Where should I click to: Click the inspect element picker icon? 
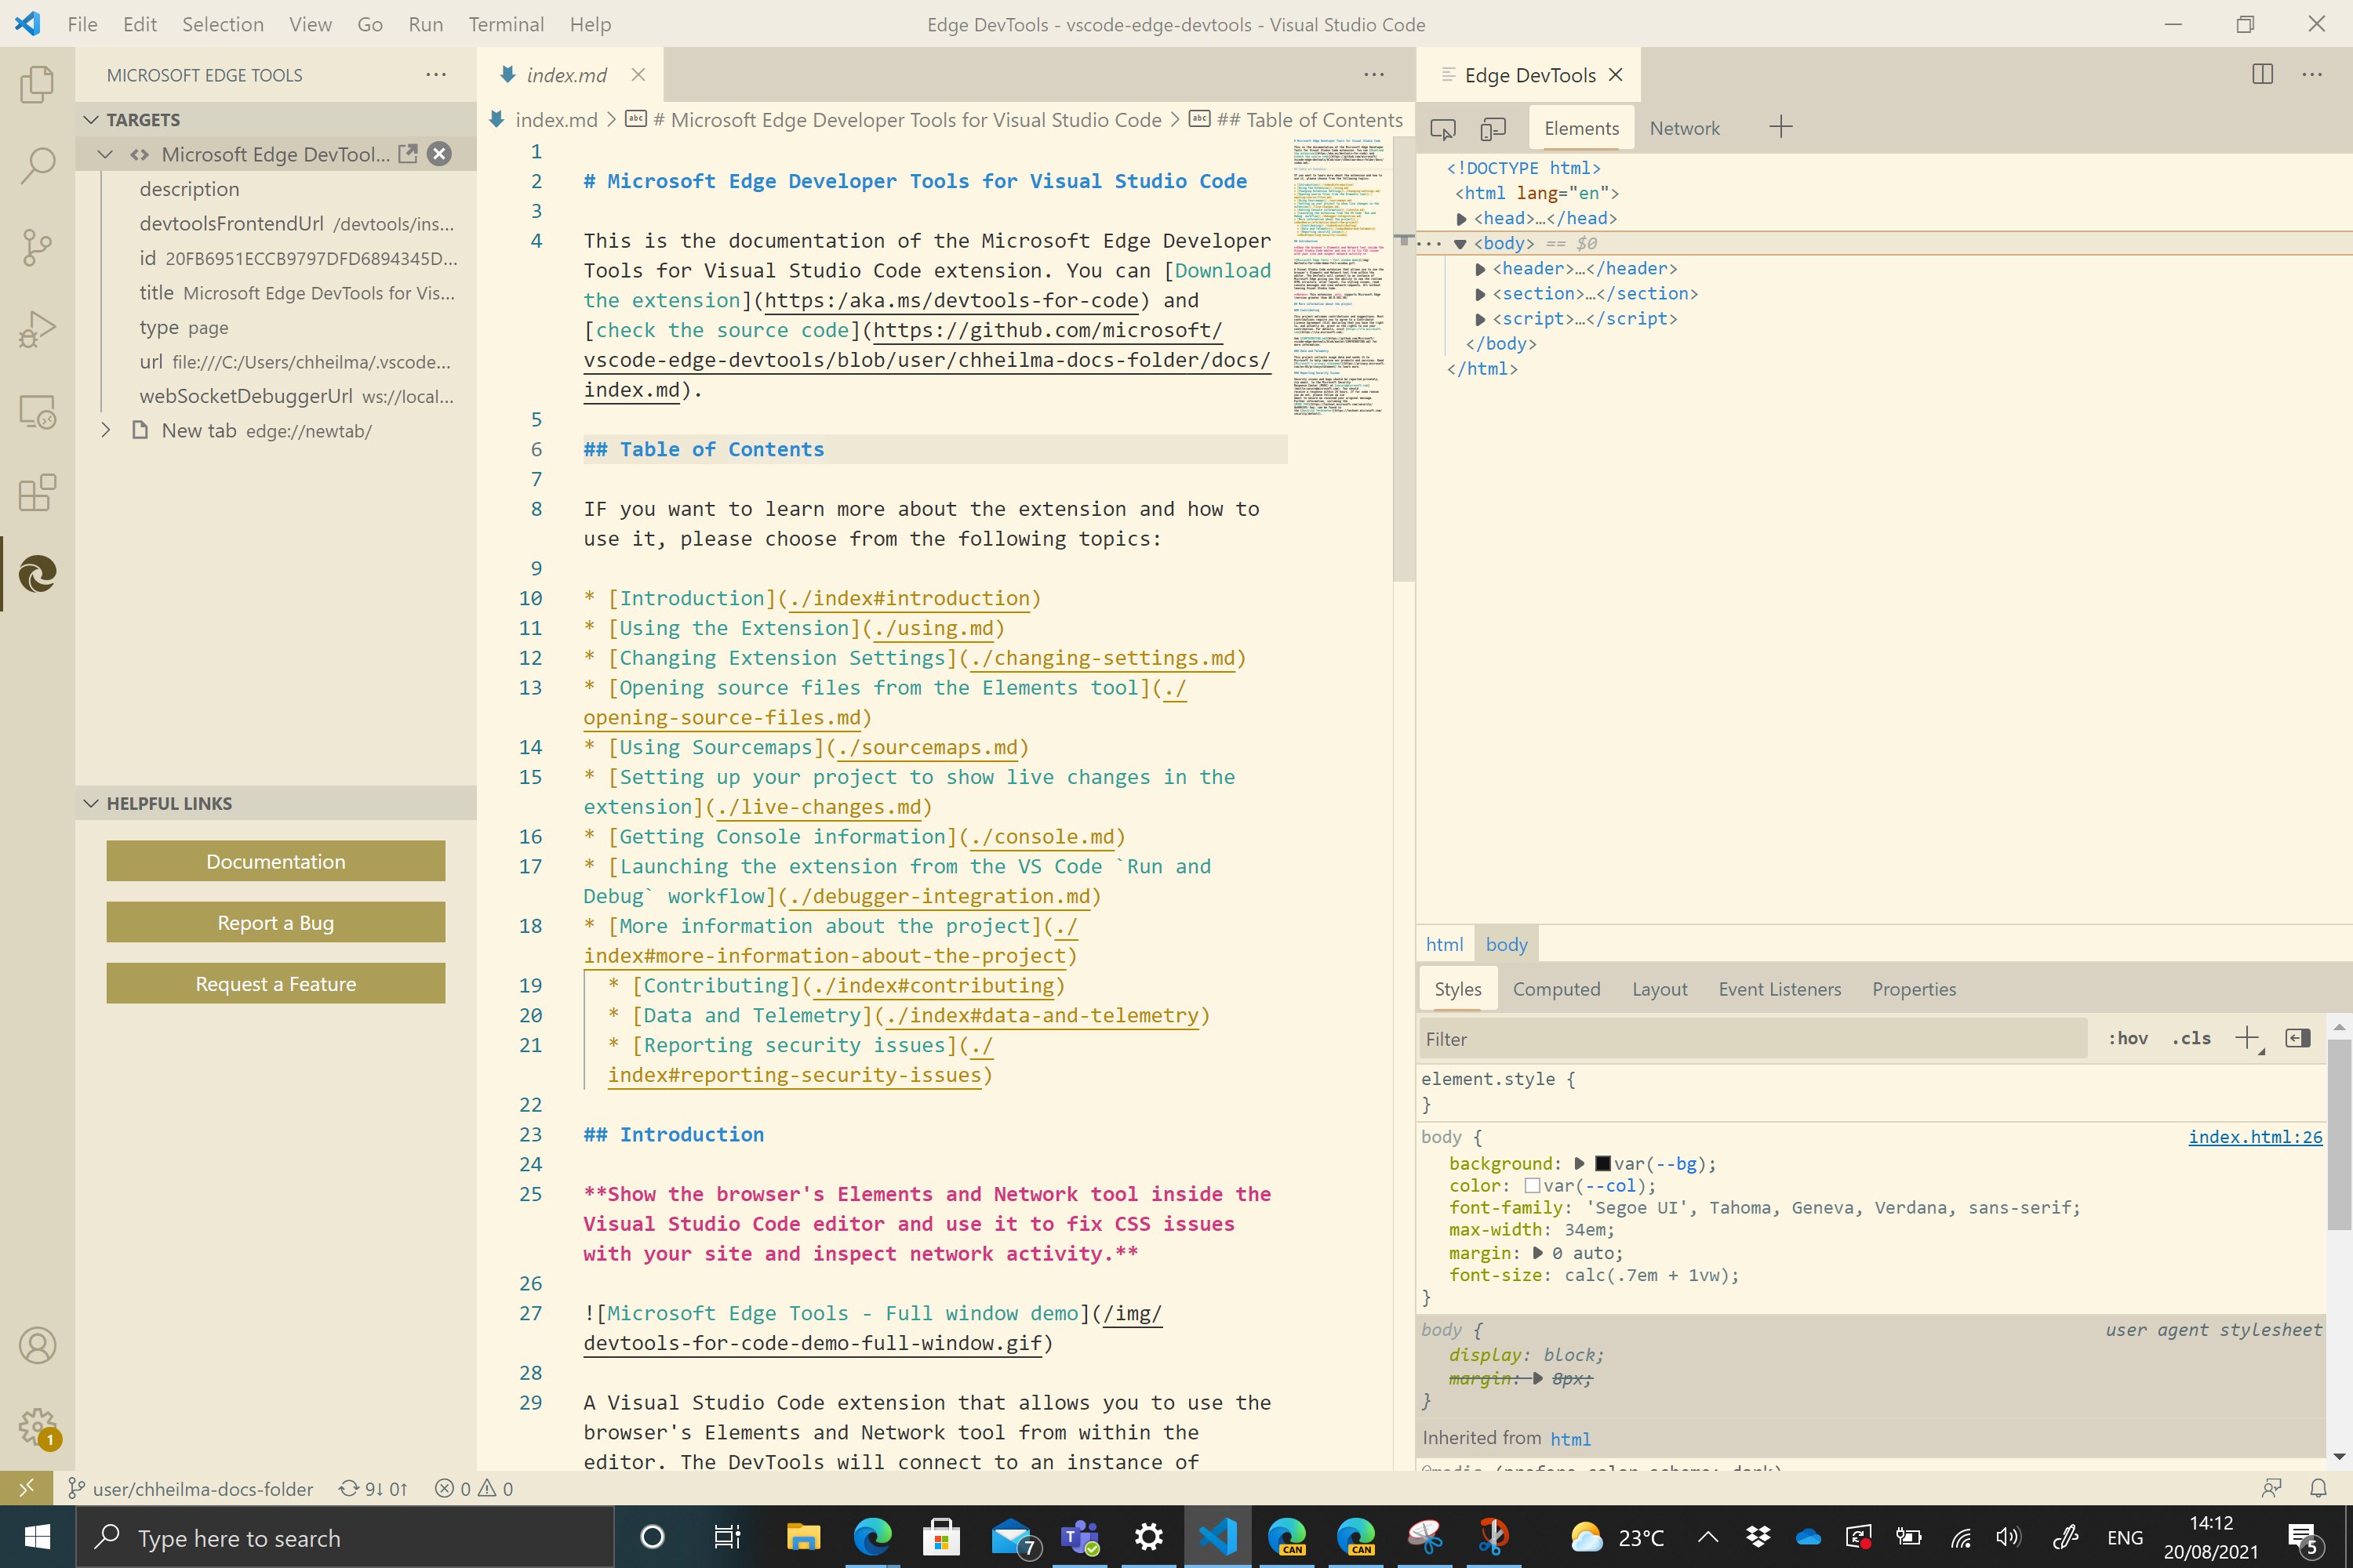(x=1442, y=128)
